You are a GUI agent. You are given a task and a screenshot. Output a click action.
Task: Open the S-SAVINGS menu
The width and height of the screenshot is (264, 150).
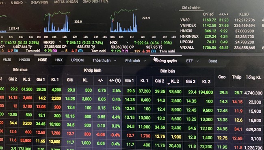(39, 2)
